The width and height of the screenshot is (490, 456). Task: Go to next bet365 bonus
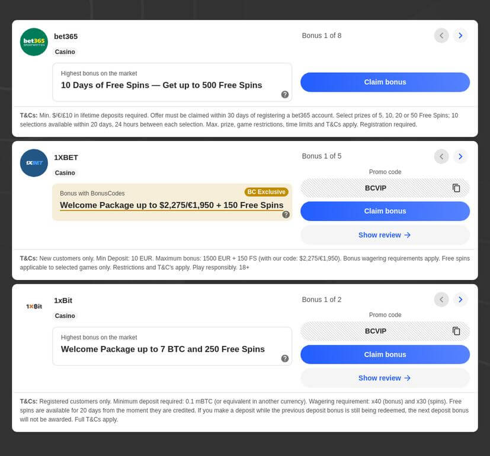pyautogui.click(x=460, y=36)
